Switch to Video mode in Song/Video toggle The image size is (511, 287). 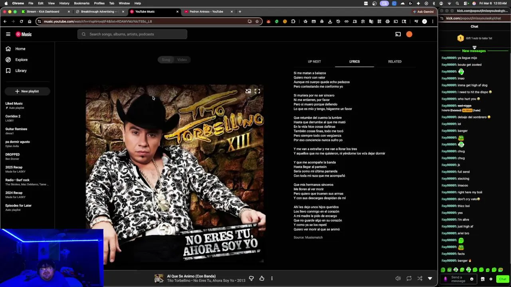point(182,60)
